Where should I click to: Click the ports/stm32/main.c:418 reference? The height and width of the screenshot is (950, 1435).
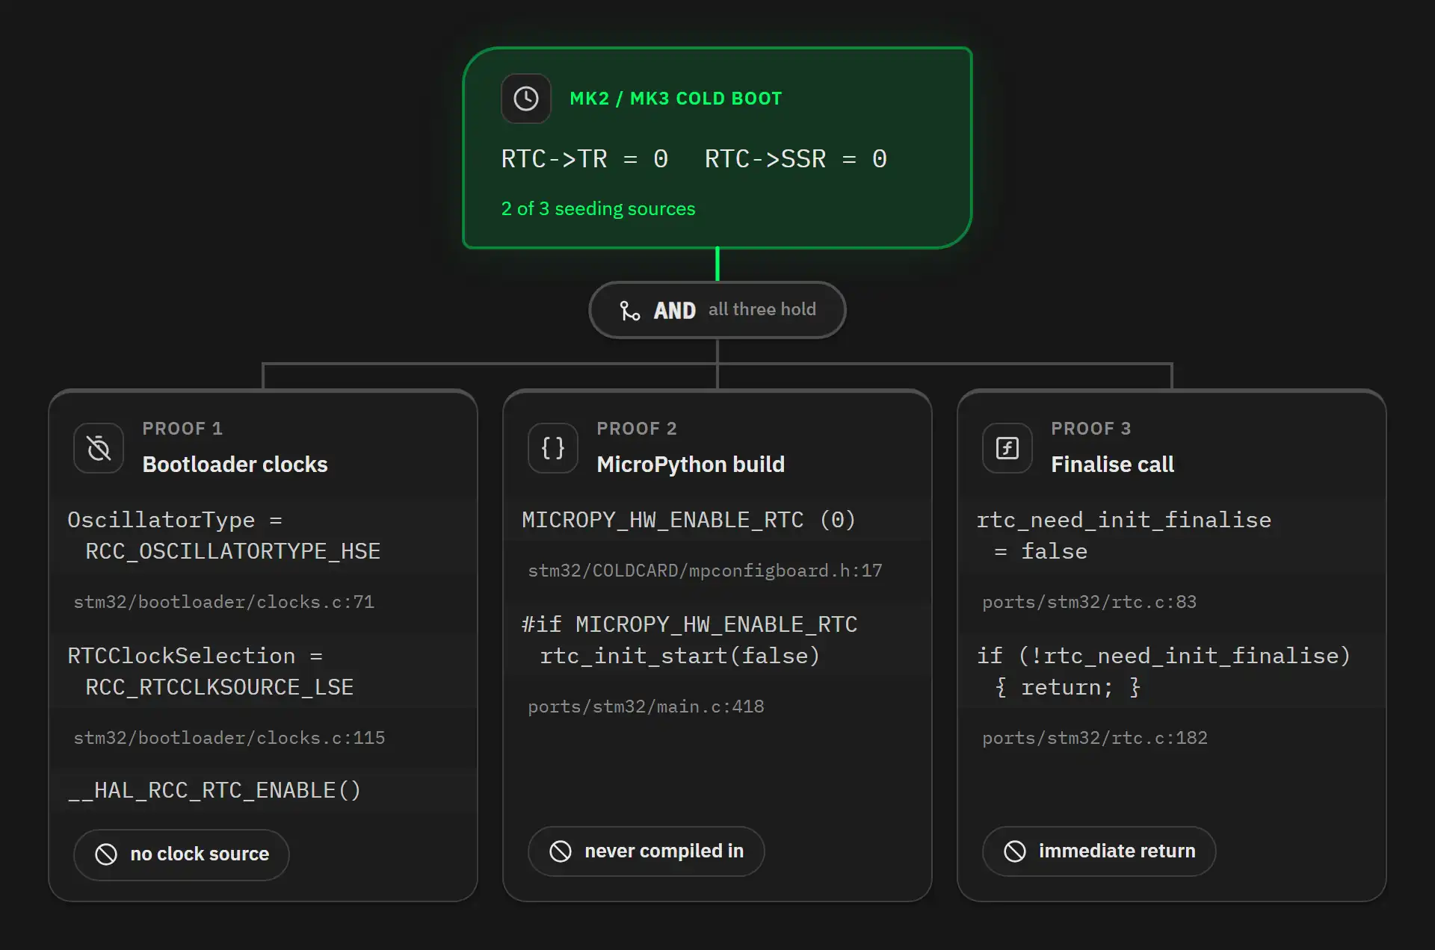[646, 707]
